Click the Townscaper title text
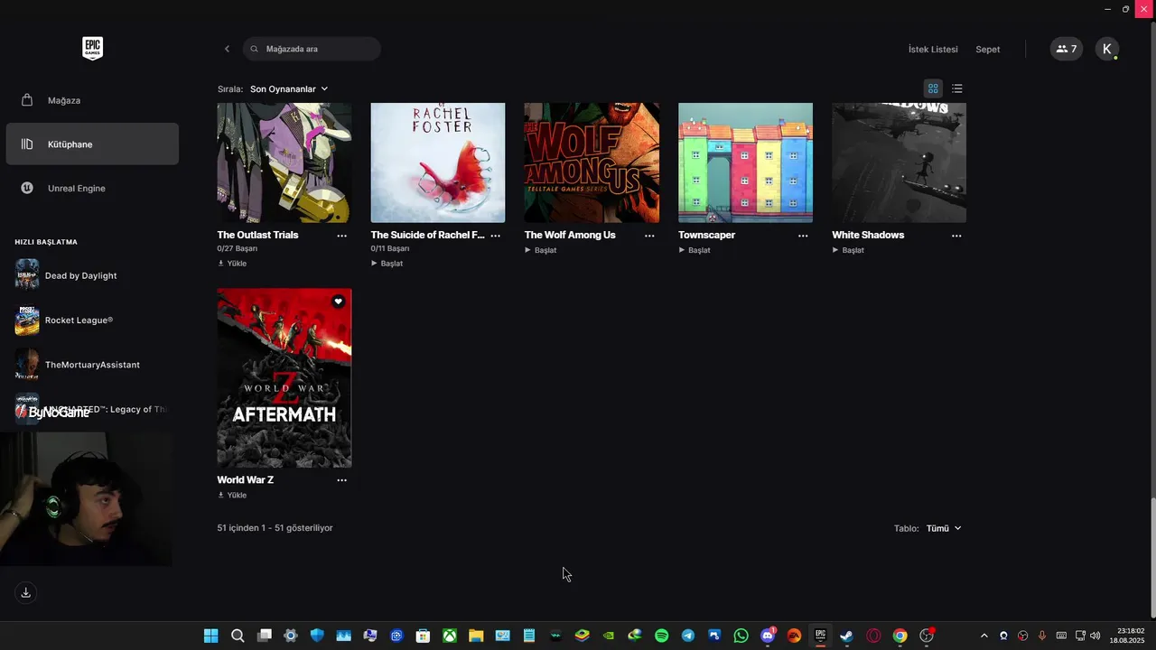The image size is (1156, 650). [x=706, y=235]
